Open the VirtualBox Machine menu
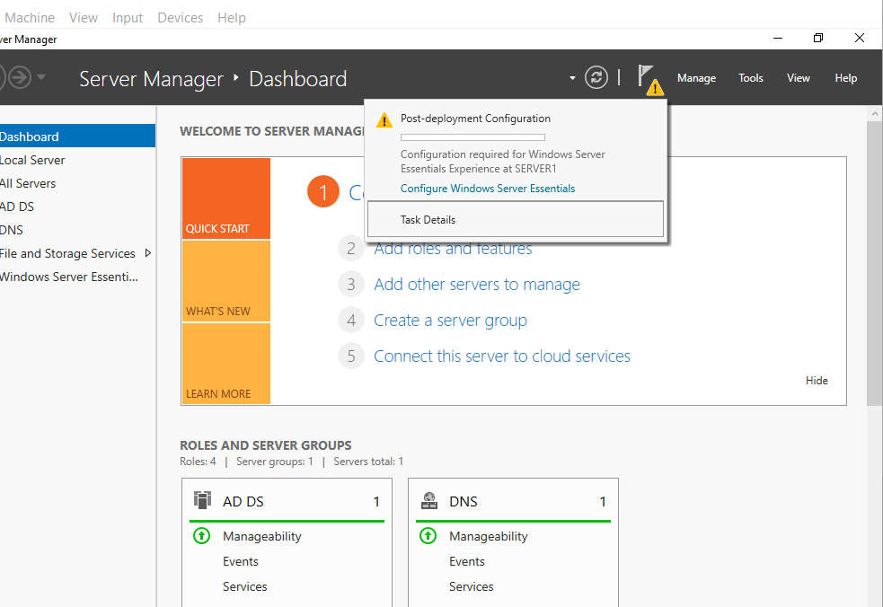This screenshot has height=607, width=883. click(x=30, y=17)
